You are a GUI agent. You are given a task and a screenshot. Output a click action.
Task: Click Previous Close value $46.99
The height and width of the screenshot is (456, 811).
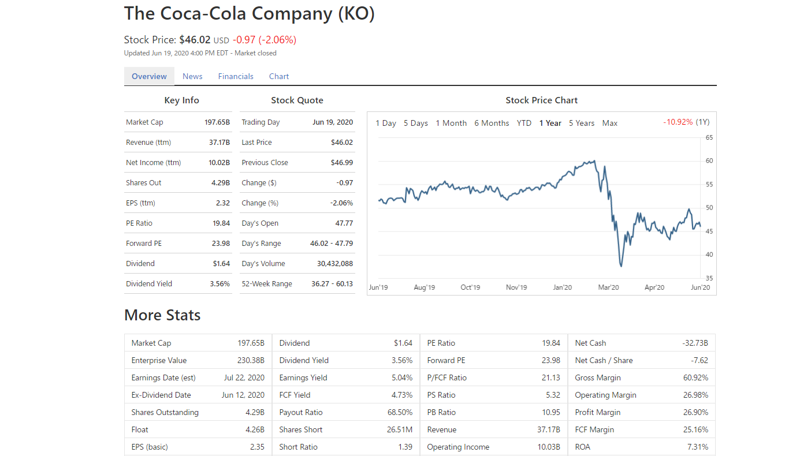tap(342, 163)
